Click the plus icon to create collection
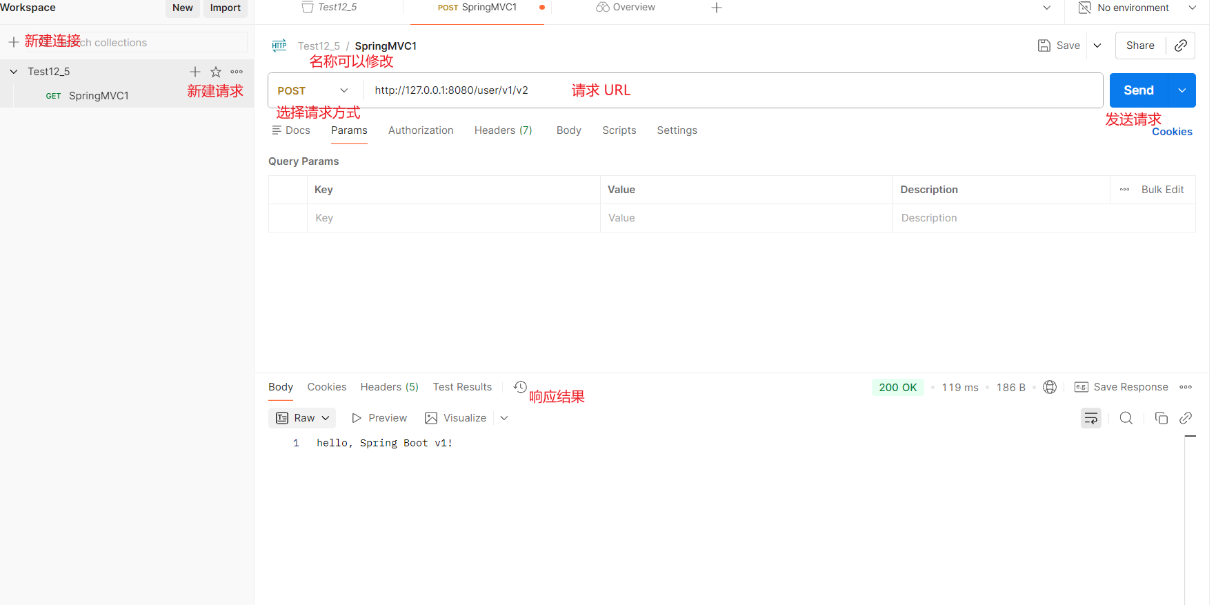 click(13, 42)
